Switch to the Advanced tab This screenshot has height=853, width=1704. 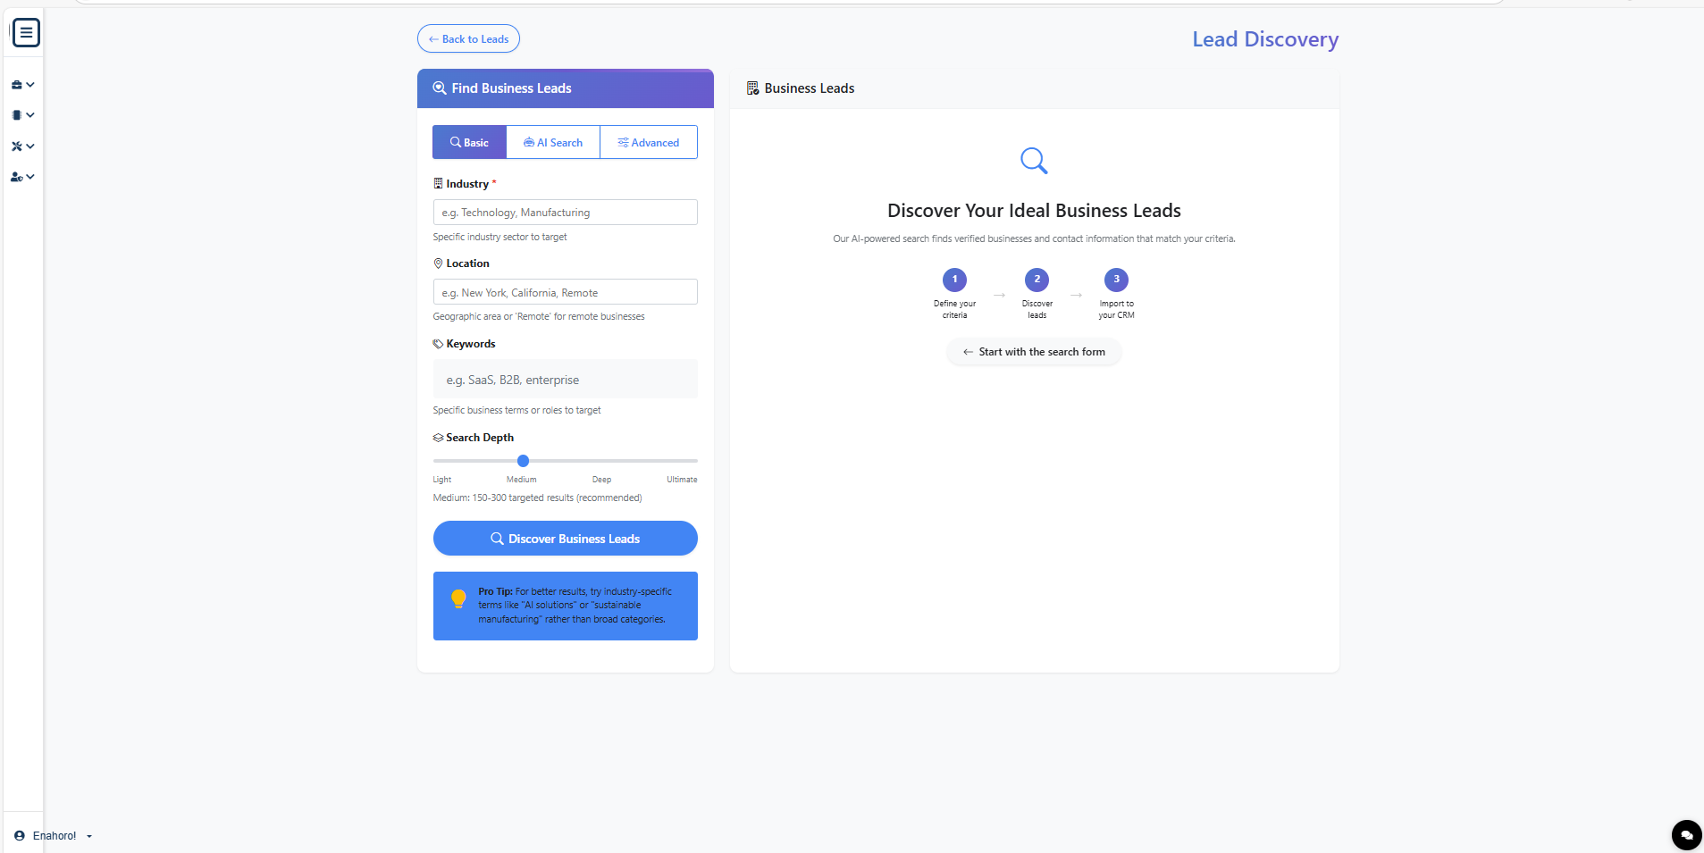click(x=649, y=142)
